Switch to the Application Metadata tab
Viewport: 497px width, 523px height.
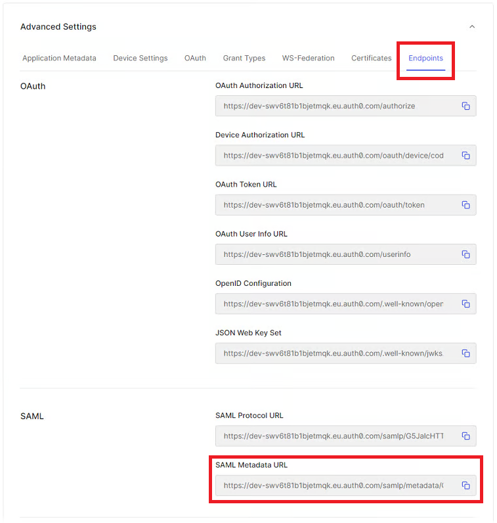coord(59,58)
